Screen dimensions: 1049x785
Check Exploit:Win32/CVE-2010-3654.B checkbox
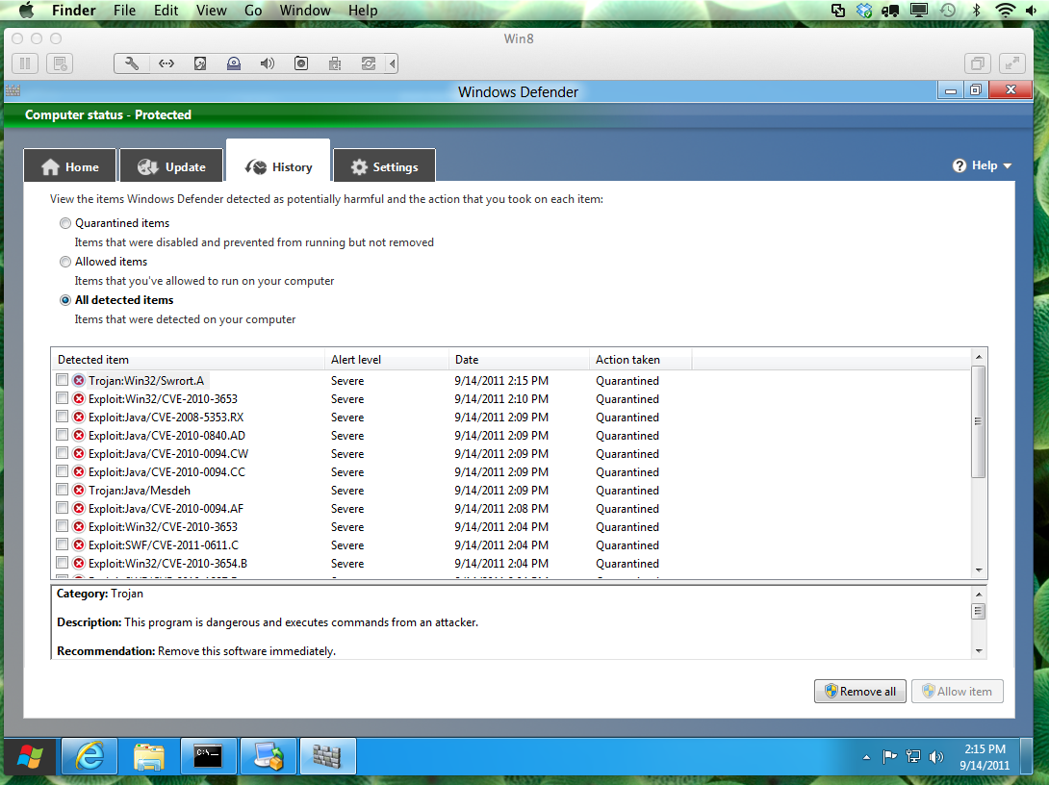63,563
